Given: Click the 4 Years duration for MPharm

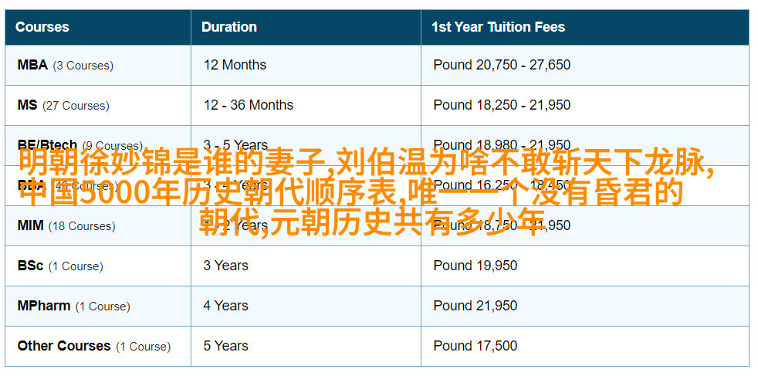Looking at the screenshot, I should 225,306.
